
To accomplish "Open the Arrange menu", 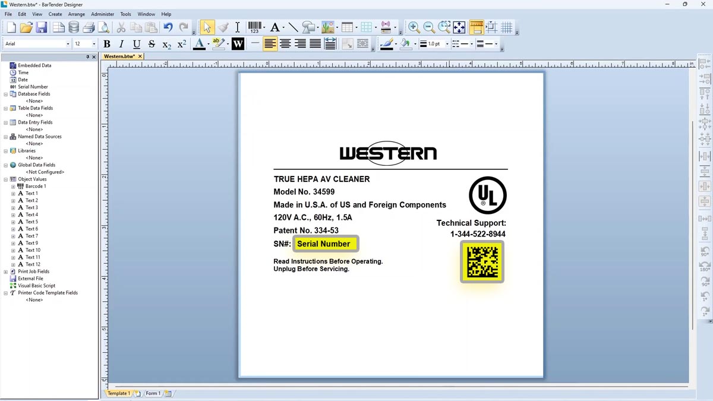I will (x=76, y=14).
